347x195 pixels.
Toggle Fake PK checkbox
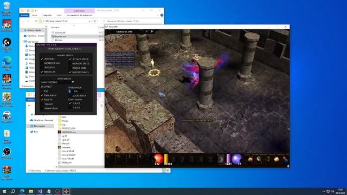42,100
